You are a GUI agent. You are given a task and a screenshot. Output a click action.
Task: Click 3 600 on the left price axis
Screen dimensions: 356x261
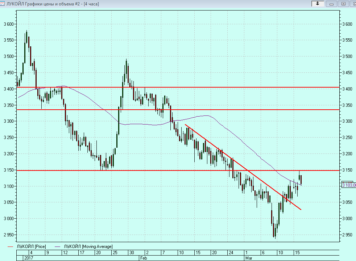tap(9, 24)
